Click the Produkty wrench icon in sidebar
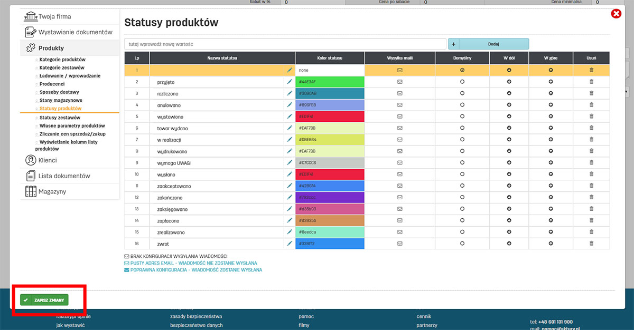 pyautogui.click(x=31, y=47)
